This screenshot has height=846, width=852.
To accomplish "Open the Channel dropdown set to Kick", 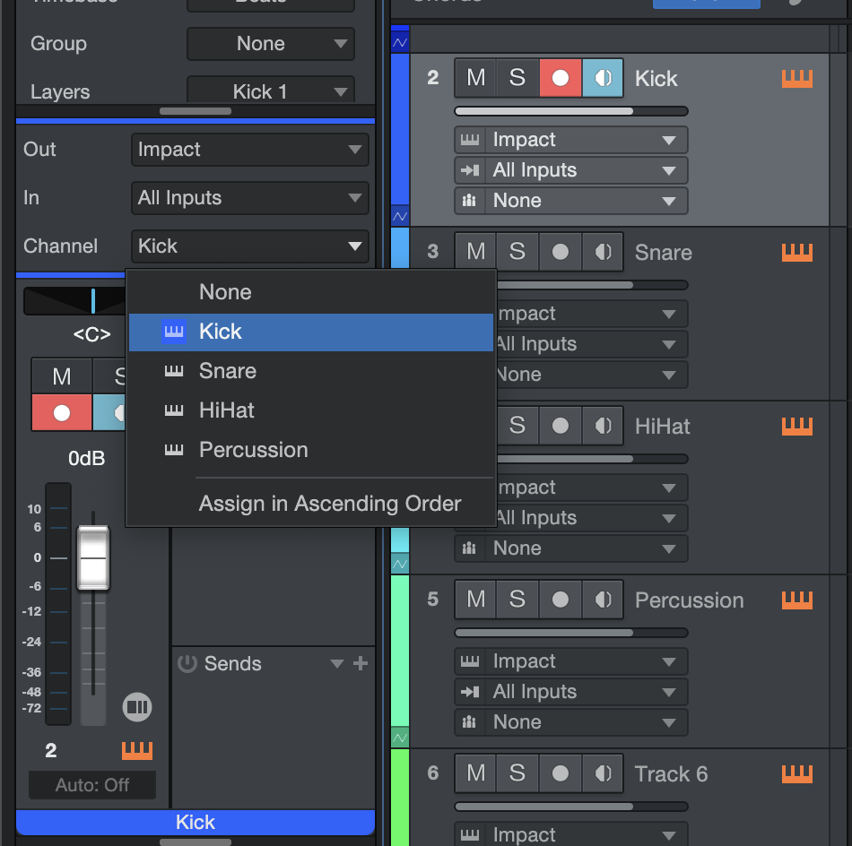I will 250,246.
